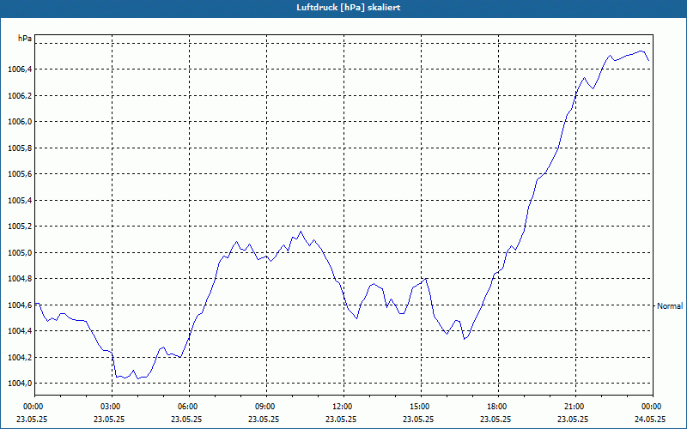Viewport: 687px width, 429px height.
Task: Click the 09:00 time label
Action: [266, 407]
